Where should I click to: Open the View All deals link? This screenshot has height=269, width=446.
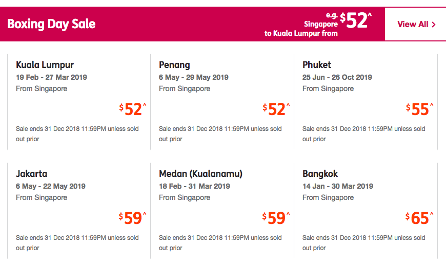tap(413, 25)
